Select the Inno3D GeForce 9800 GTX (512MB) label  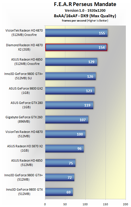[x=24, y=192]
